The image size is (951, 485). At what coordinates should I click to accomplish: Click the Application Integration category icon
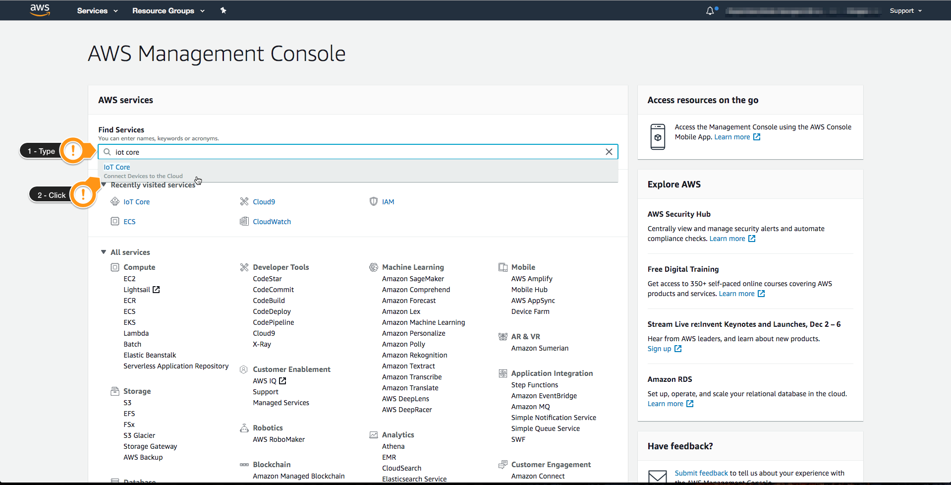[x=503, y=373]
